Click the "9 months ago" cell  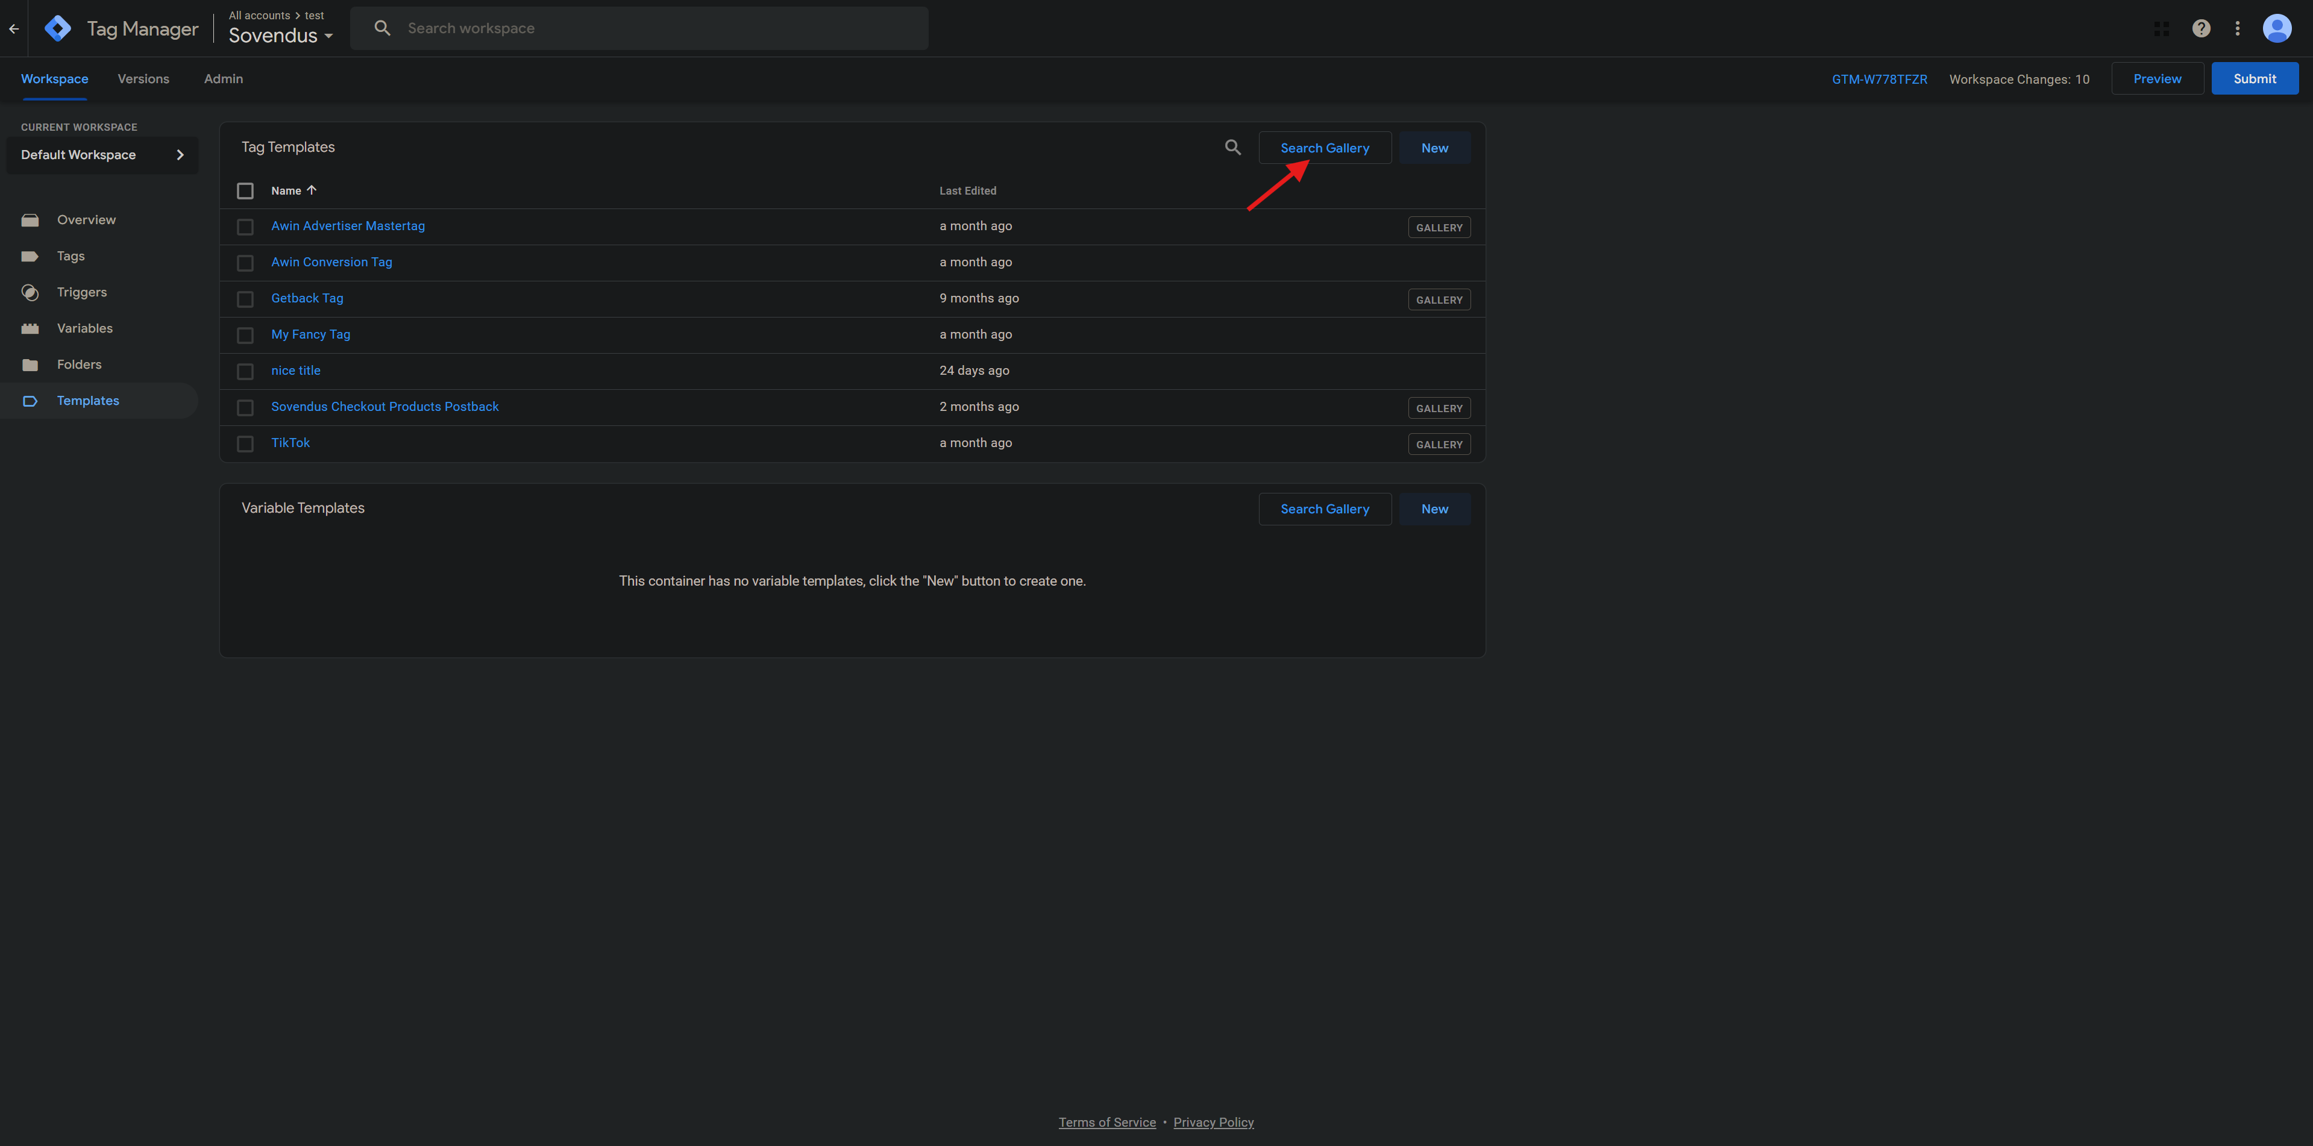coord(979,298)
